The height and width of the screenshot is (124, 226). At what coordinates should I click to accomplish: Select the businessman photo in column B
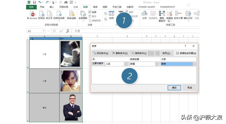72,107
